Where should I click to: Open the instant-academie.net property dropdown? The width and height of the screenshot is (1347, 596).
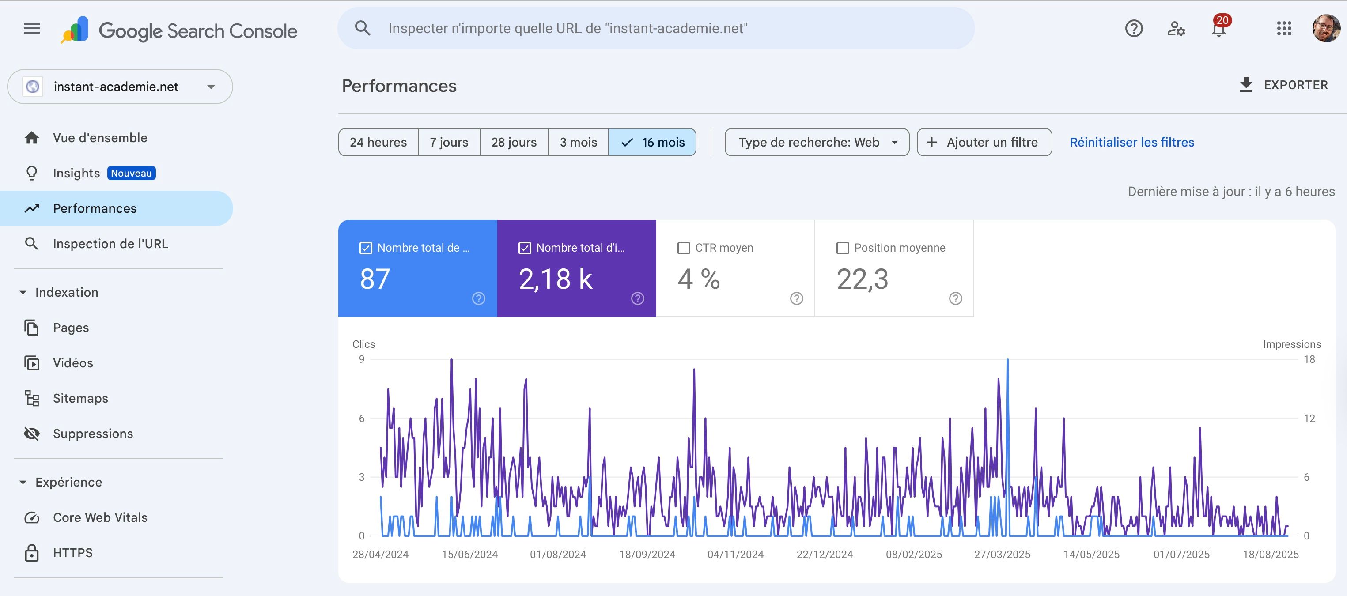120,87
